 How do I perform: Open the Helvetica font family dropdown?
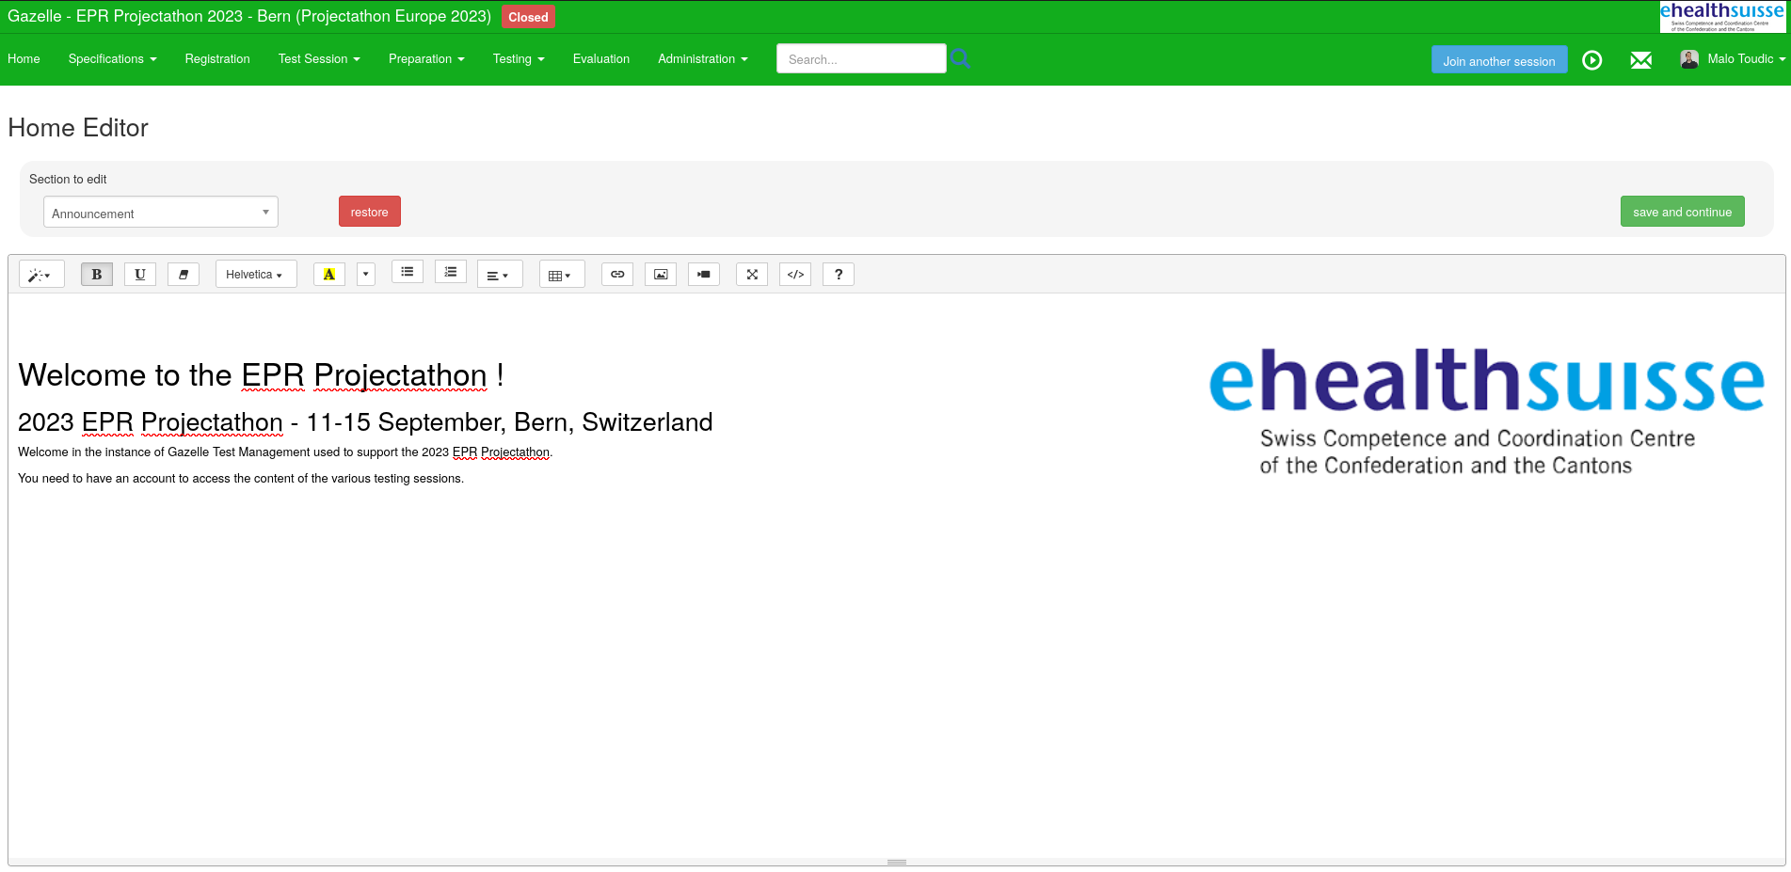coord(256,274)
